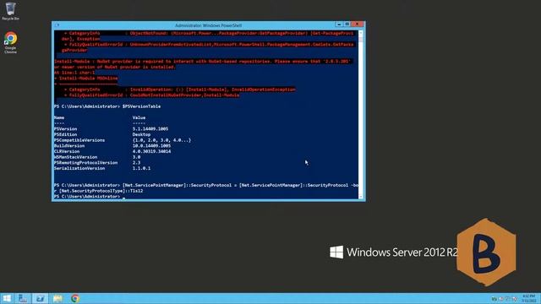Click the WSManStackVersion row name
541x304 pixels.
(x=75, y=157)
